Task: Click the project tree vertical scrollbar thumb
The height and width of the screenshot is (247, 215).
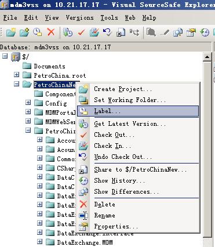Action: (x=207, y=149)
